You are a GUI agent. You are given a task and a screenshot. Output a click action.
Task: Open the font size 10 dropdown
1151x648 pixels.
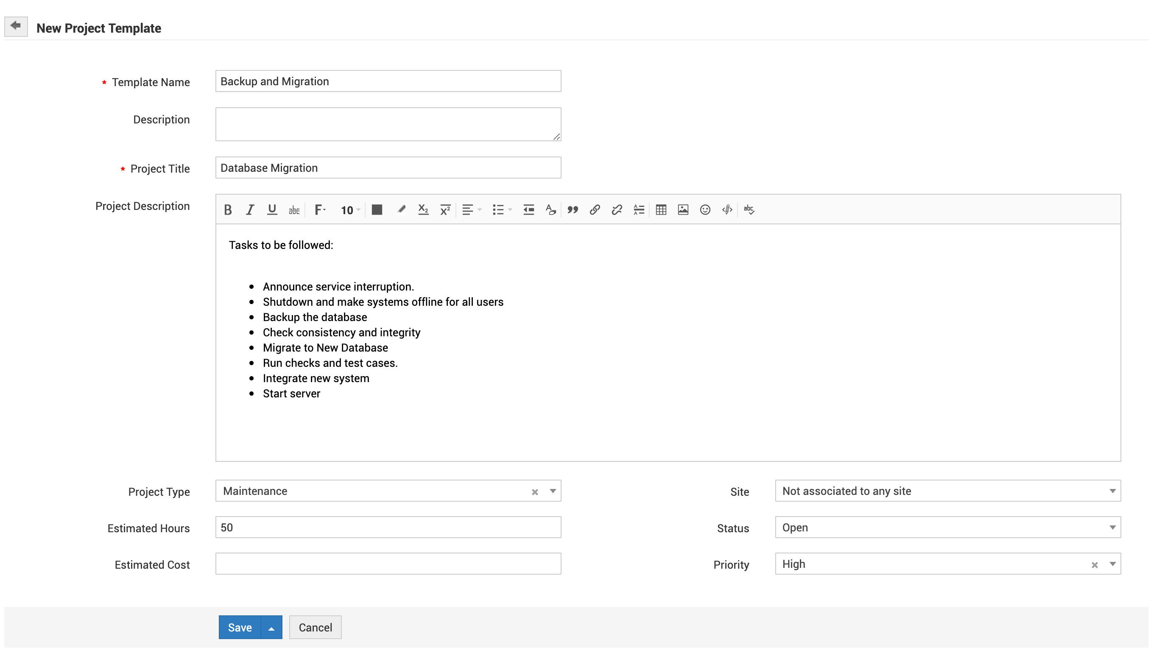point(350,210)
